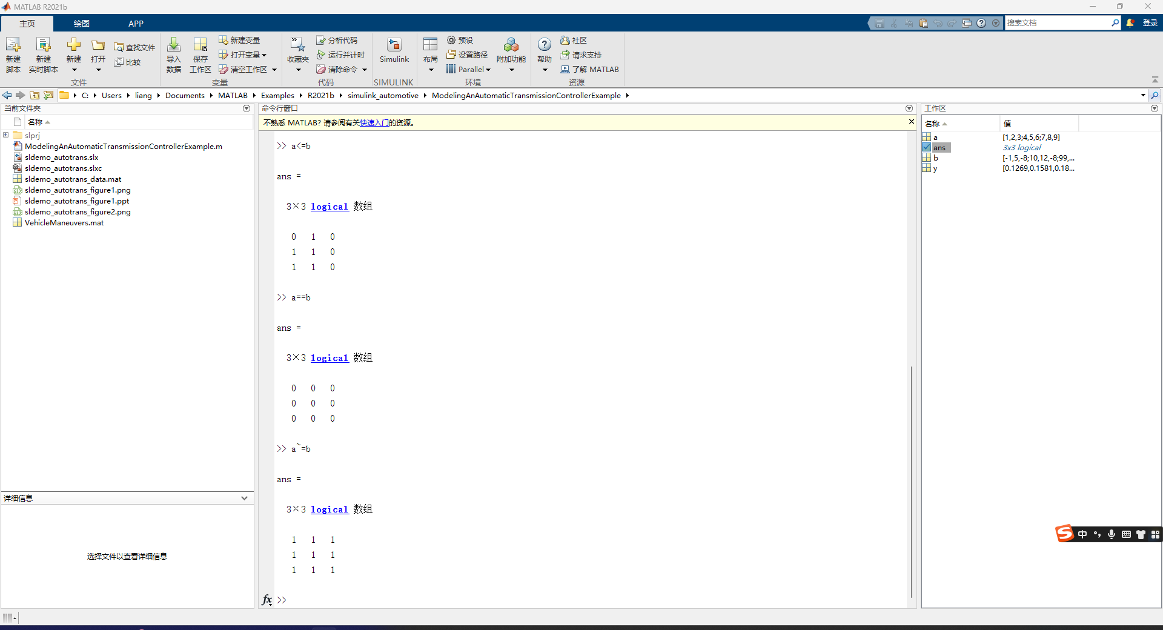Click the fx function browser icon

coord(267,600)
